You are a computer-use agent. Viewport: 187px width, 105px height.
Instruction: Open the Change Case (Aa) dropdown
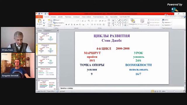84,24
